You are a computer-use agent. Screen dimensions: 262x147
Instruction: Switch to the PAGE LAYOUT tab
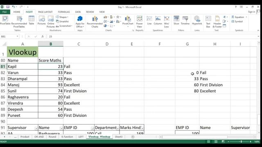(45, 12)
